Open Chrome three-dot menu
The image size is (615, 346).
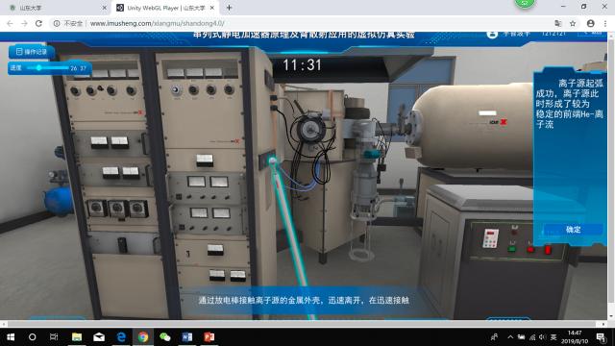[605, 23]
